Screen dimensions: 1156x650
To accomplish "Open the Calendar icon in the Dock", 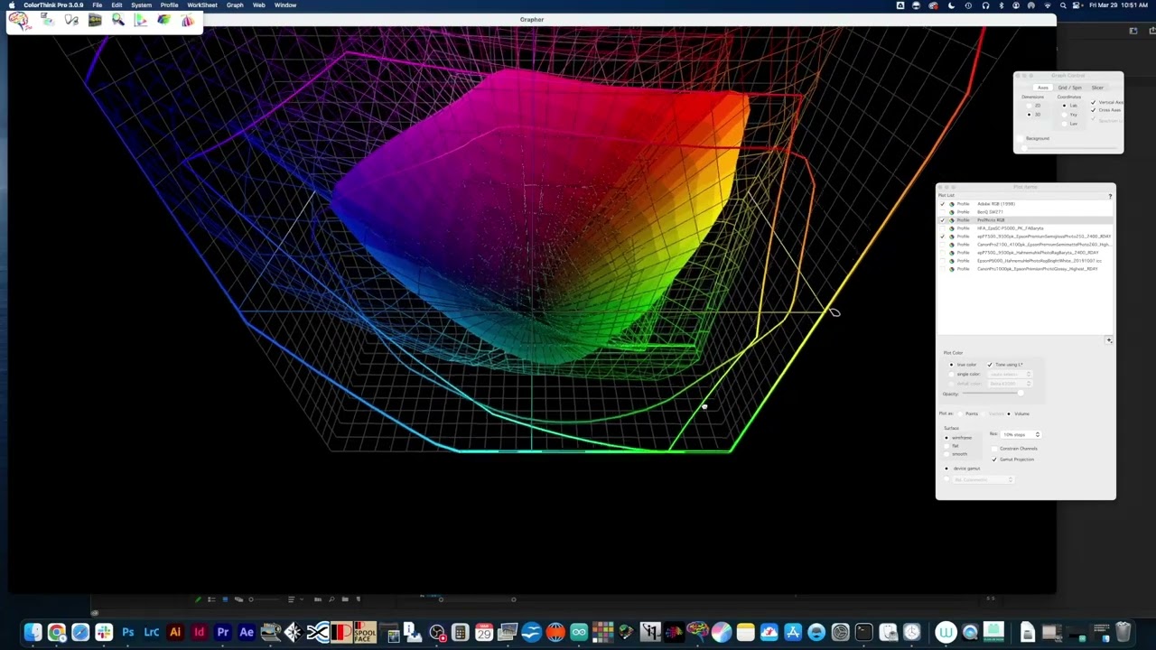I will point(484,632).
